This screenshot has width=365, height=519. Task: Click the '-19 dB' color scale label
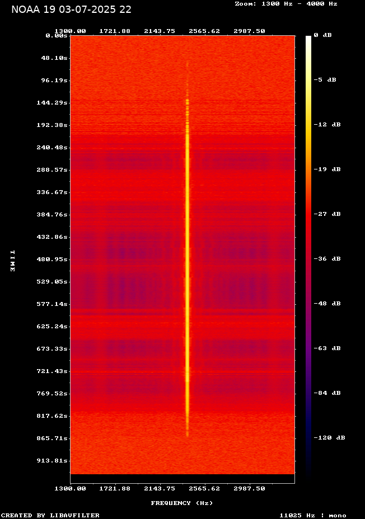point(327,169)
